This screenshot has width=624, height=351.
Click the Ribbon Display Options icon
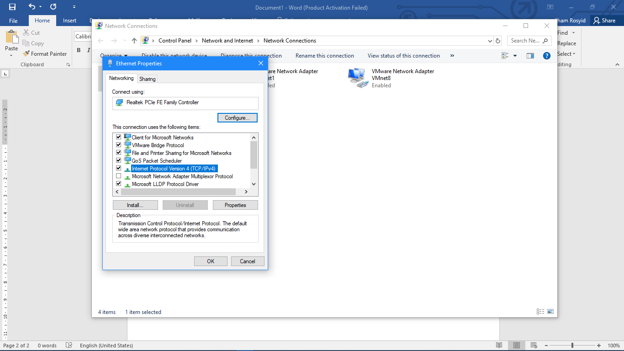point(550,7)
